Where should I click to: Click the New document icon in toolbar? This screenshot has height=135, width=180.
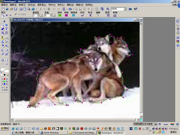pos(3,9)
